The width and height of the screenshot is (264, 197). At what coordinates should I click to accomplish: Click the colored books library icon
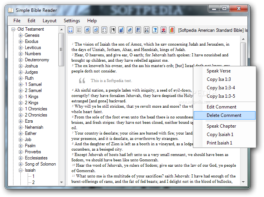[172, 30]
